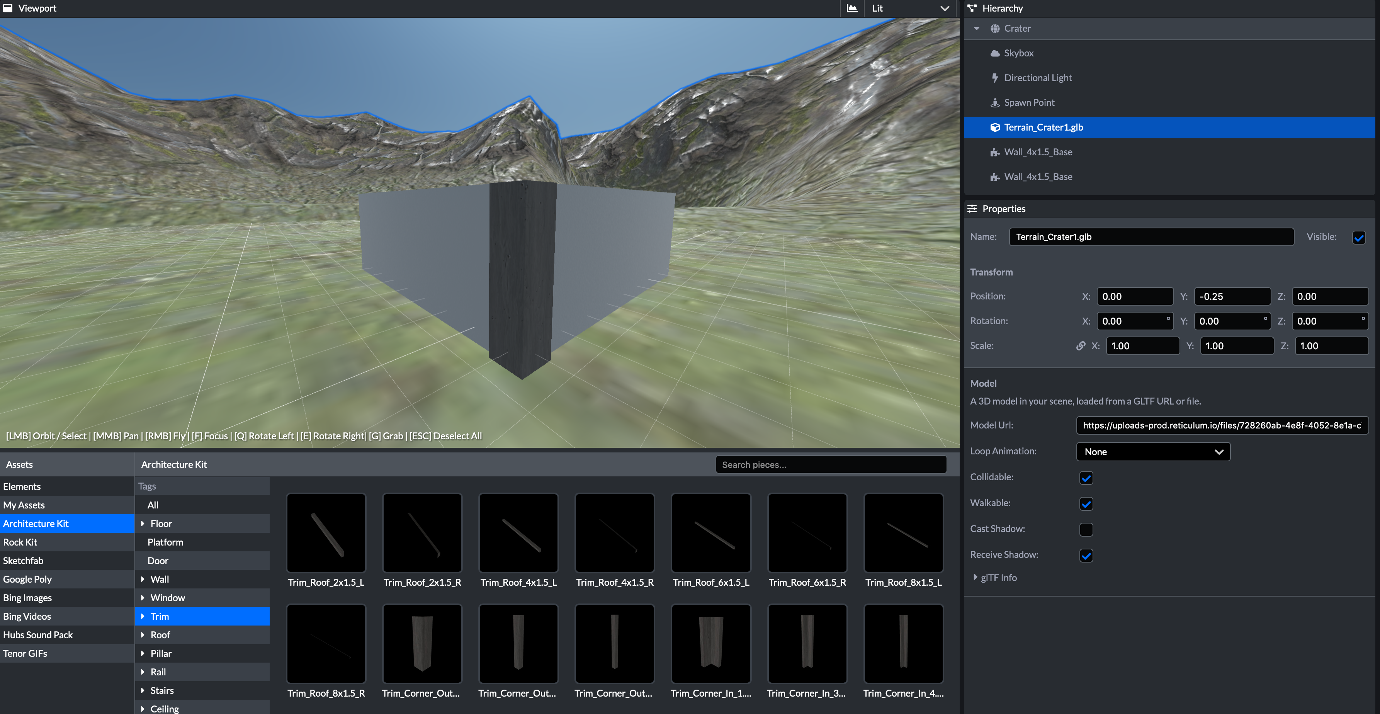Select the Trim_Roof_2x1.5_L thumbnail
The width and height of the screenshot is (1380, 714).
pos(326,533)
